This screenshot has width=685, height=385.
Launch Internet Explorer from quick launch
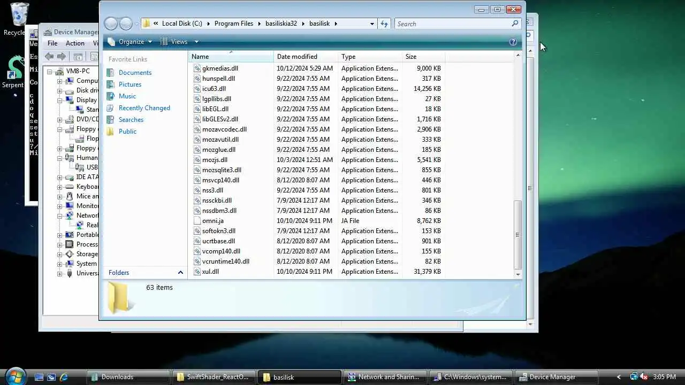(64, 377)
